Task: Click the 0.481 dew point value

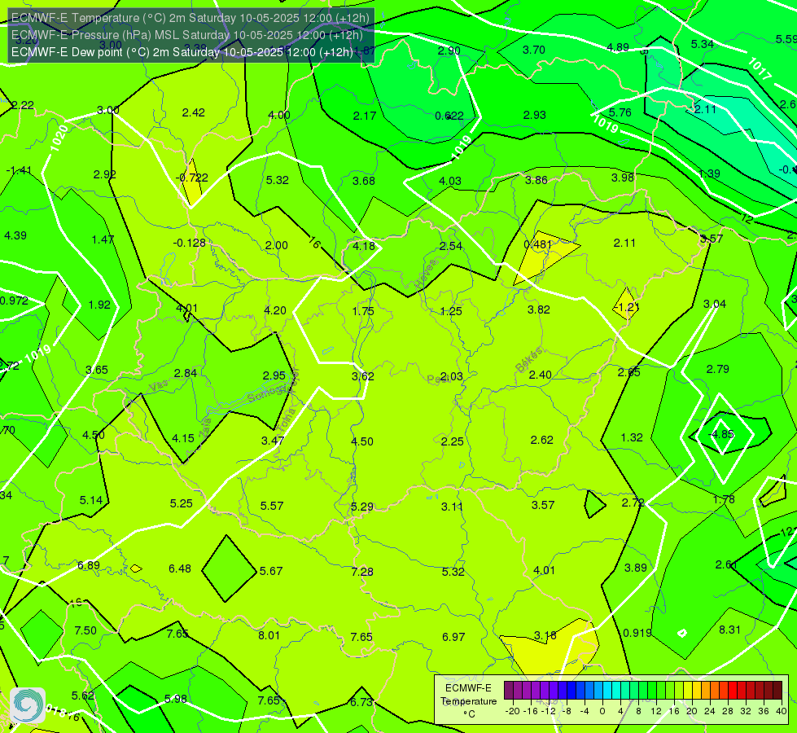Action: (538, 244)
